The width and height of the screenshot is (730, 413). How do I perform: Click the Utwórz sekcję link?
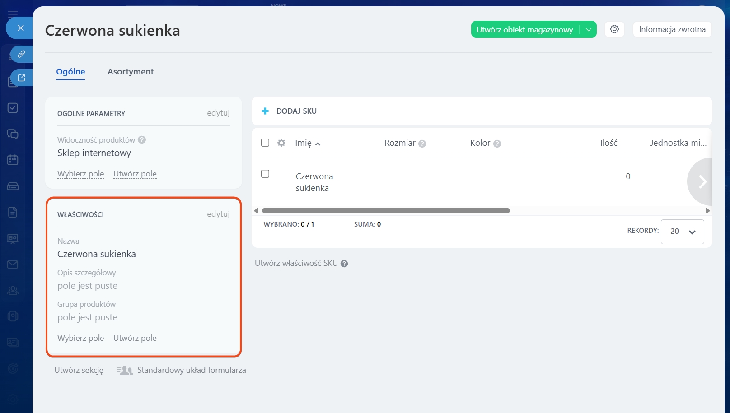tap(79, 370)
